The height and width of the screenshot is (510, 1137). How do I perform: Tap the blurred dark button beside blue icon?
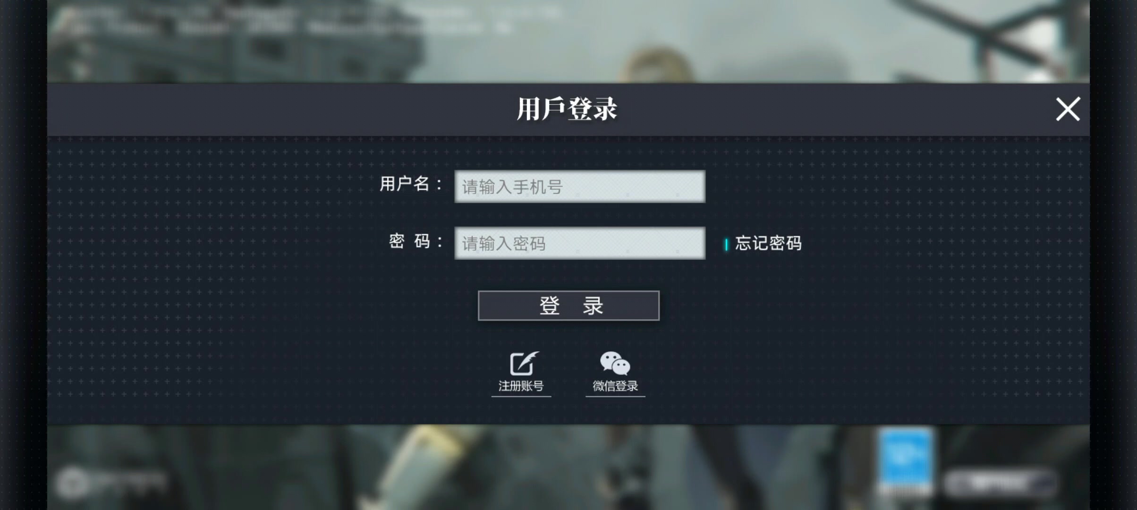pyautogui.click(x=1000, y=483)
